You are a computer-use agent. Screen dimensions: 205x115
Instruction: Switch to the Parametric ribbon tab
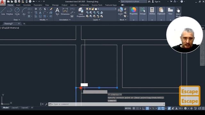tap(38, 5)
